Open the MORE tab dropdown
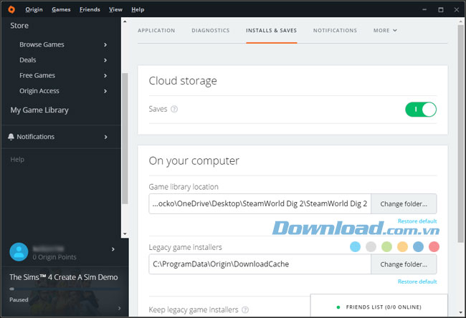 pyautogui.click(x=385, y=31)
